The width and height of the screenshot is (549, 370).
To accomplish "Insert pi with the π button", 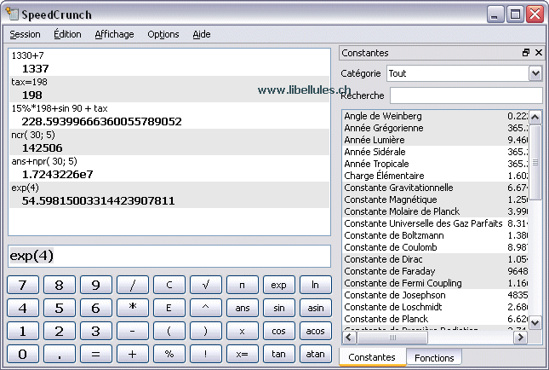I will point(243,285).
